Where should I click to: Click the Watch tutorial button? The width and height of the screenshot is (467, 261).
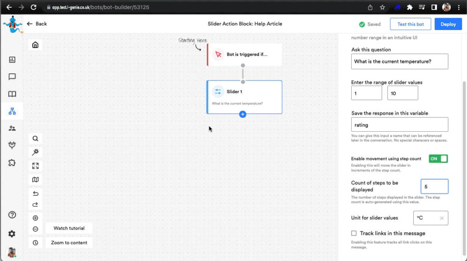69,228
